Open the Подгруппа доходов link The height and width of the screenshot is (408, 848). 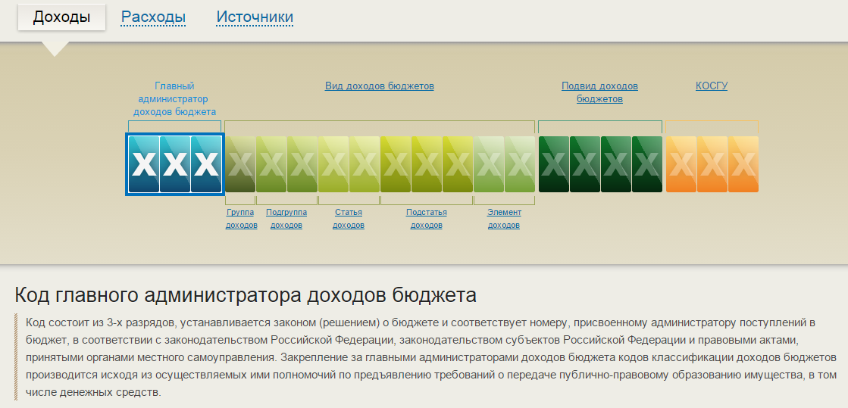pyautogui.click(x=286, y=218)
